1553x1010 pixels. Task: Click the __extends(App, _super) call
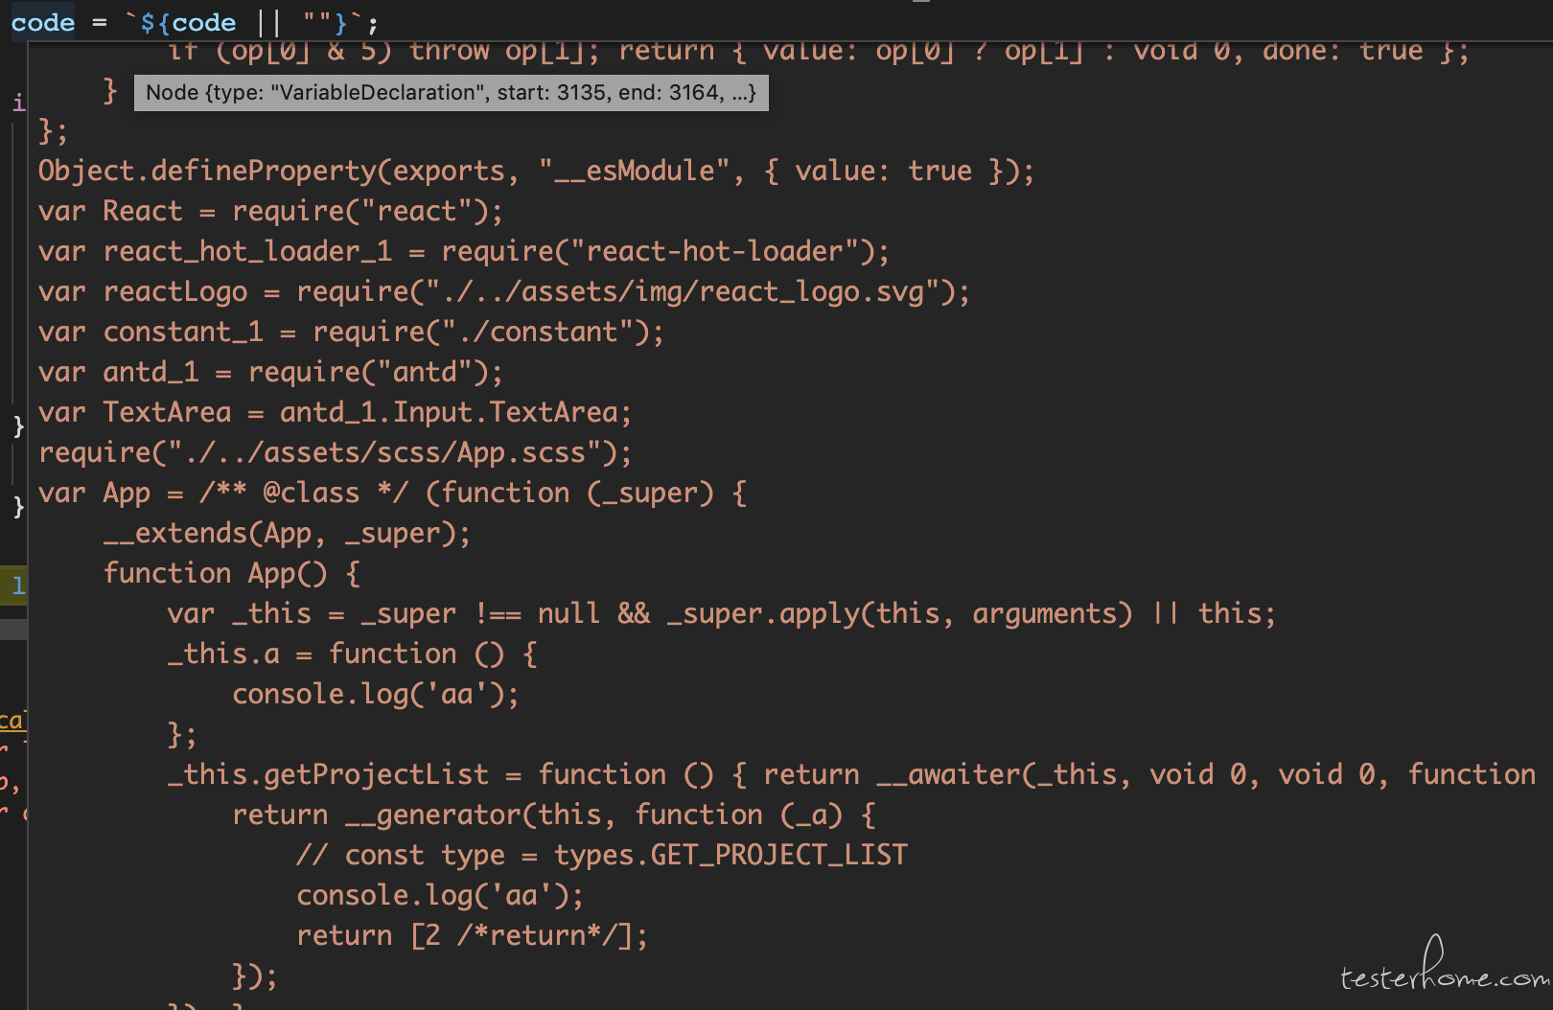(x=288, y=533)
